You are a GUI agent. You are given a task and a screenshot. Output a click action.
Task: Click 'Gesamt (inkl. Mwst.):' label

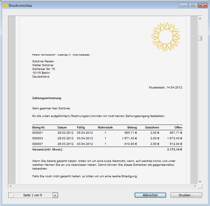(48, 150)
